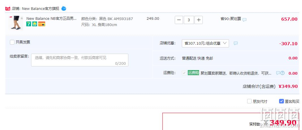Uncheck the 匿名购买 anonymous purchase checkbox
The height and width of the screenshot is (130, 302).
point(281,101)
